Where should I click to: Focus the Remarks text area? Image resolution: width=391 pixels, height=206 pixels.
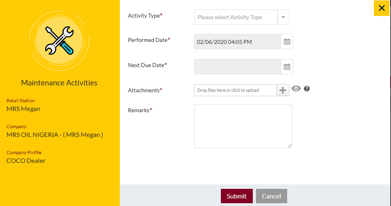click(243, 126)
